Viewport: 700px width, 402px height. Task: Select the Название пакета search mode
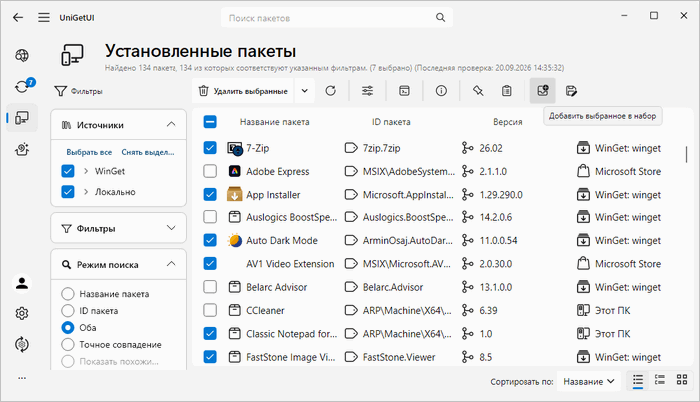click(x=68, y=294)
